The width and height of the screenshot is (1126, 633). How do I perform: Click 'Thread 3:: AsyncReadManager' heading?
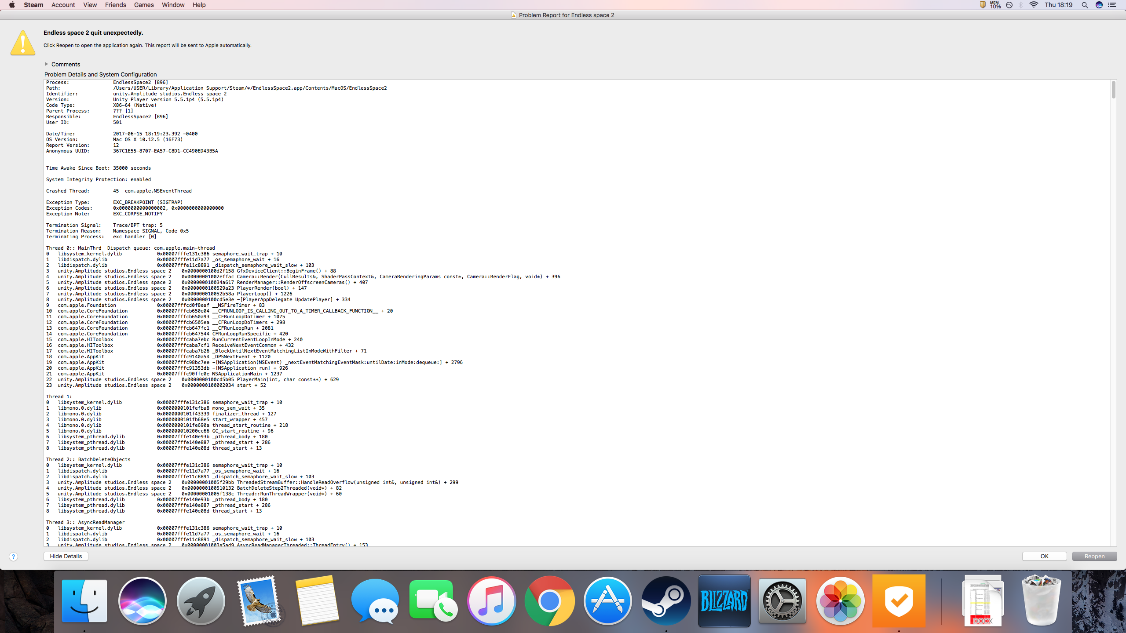[85, 522]
